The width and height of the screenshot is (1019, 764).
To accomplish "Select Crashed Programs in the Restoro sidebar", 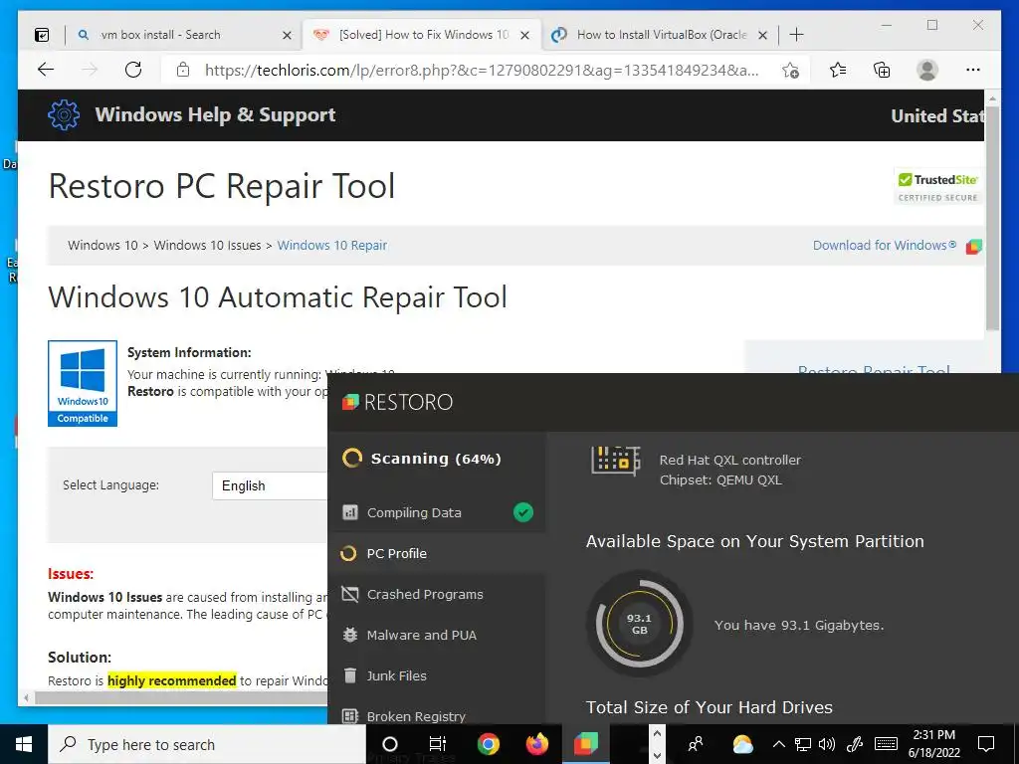I will [x=437, y=595].
